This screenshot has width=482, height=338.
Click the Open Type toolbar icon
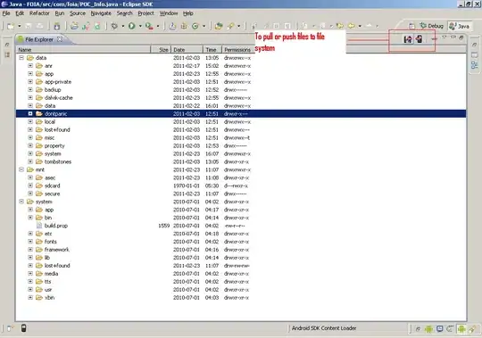[219, 26]
